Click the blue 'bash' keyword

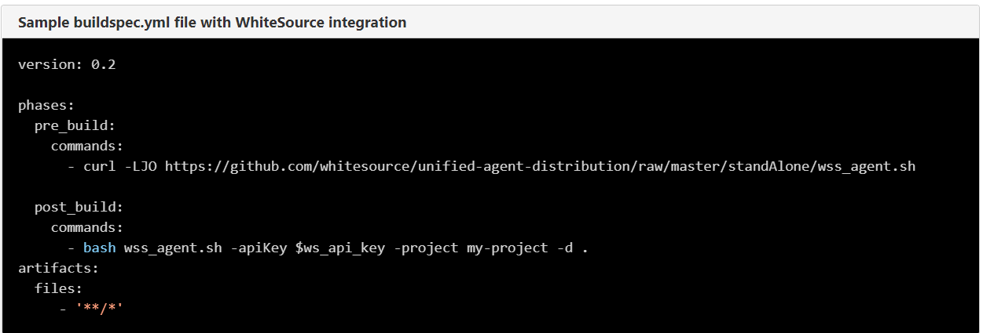(x=99, y=248)
